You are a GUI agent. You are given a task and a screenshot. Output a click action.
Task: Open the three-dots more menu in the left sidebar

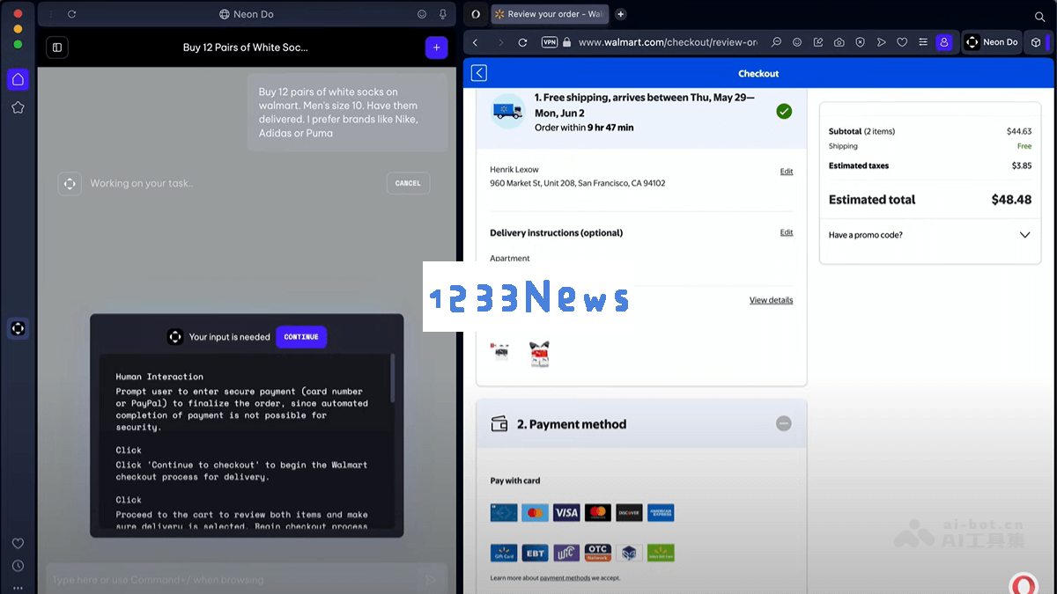coord(18,587)
